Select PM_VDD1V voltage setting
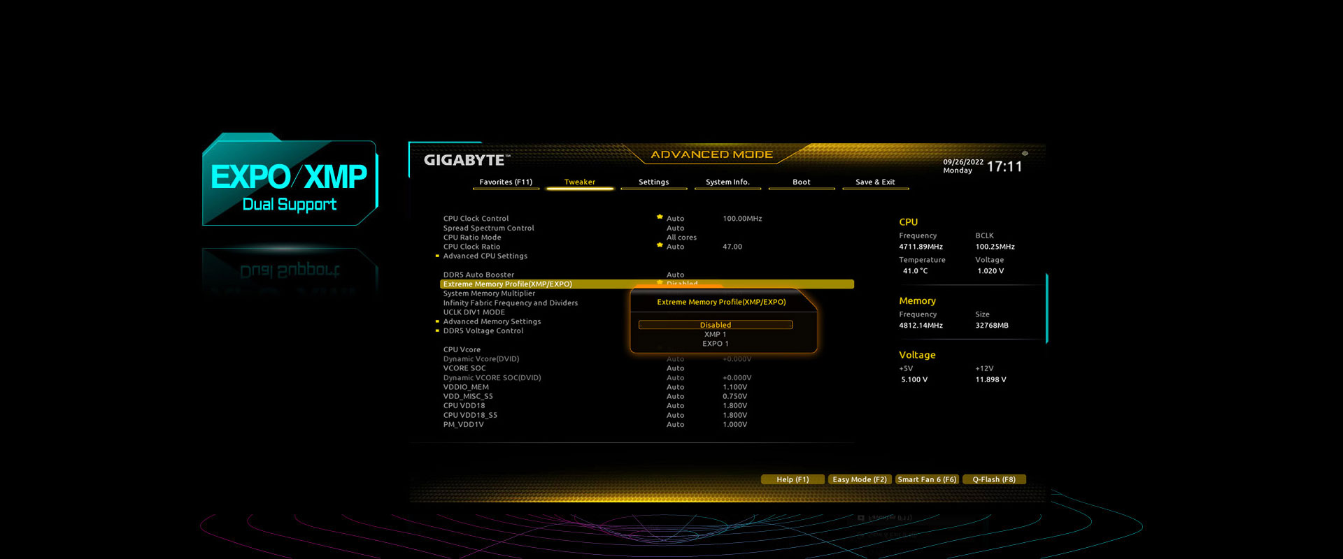Screen dimensions: 1343x559 463,425
